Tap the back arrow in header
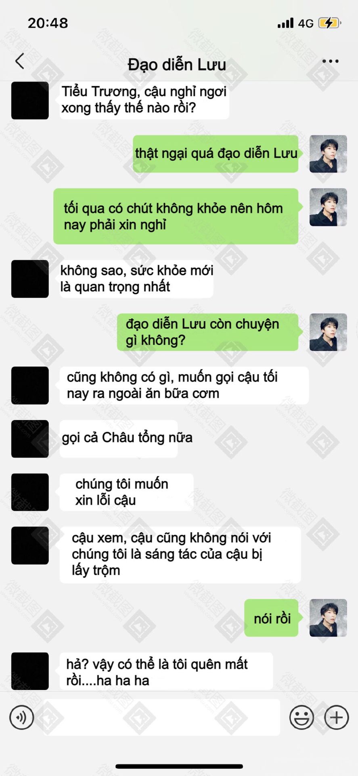 tap(20, 61)
